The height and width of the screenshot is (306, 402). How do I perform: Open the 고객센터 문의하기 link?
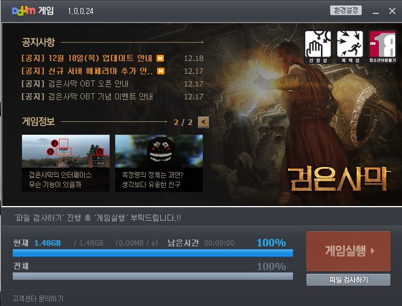pos(38,299)
